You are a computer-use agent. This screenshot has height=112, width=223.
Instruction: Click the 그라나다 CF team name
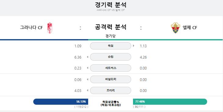click(31, 27)
